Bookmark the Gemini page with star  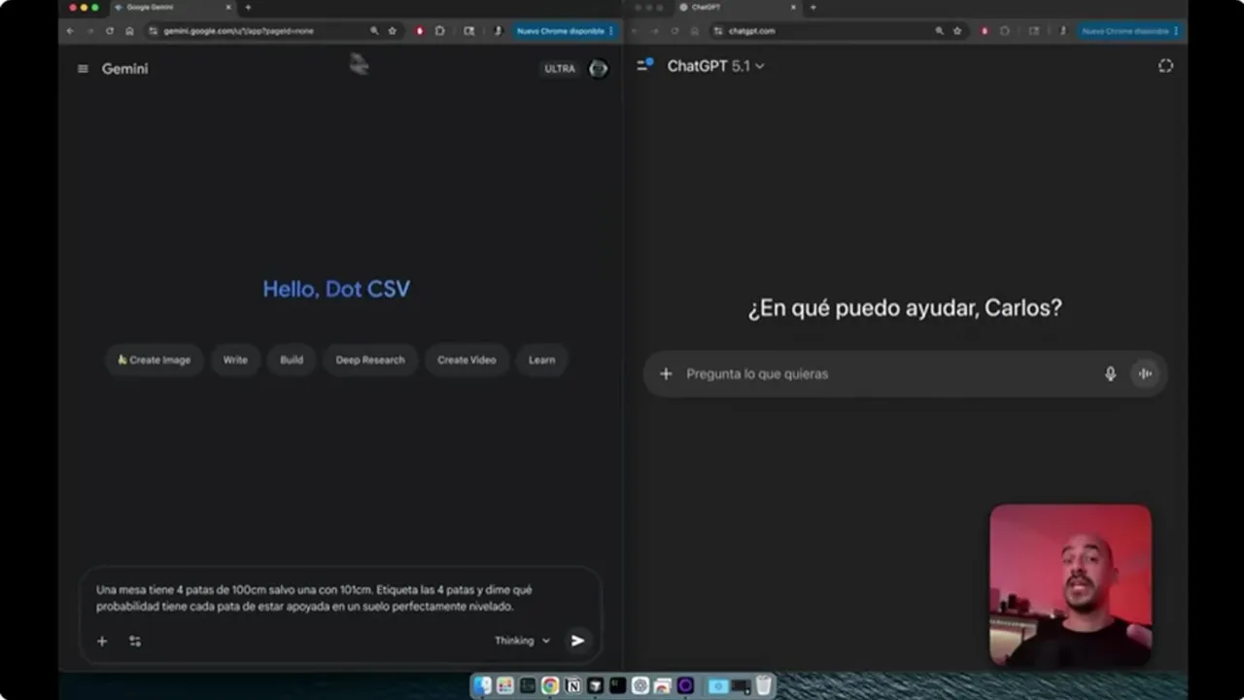[x=393, y=31]
